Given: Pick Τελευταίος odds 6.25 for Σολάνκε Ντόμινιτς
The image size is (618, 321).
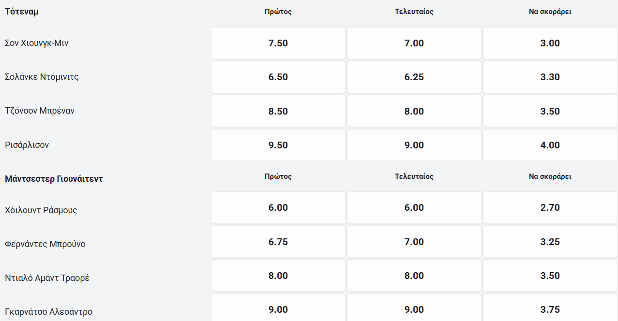Looking at the screenshot, I should click(x=414, y=77).
